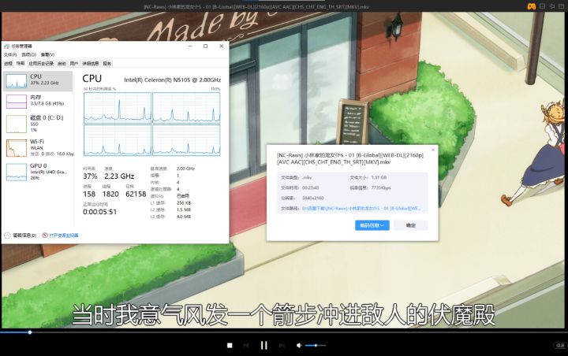Maximize the Task Manager window
This screenshot has height=356, width=568.
[205, 46]
